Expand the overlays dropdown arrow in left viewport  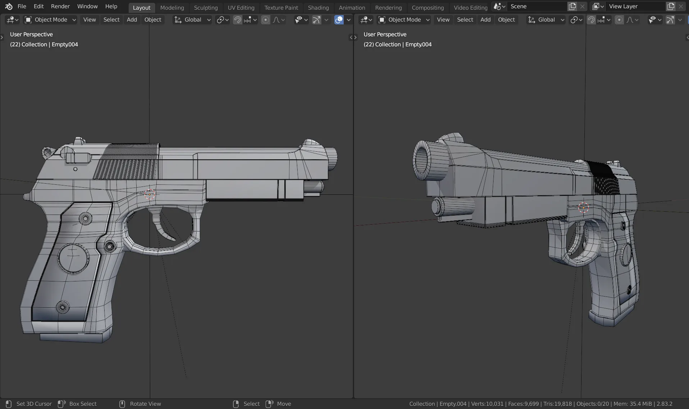(x=349, y=20)
